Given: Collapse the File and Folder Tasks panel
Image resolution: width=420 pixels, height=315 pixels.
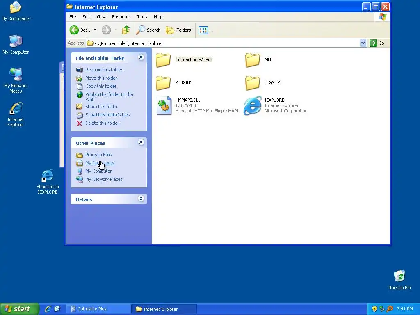Looking at the screenshot, I should pyautogui.click(x=141, y=57).
